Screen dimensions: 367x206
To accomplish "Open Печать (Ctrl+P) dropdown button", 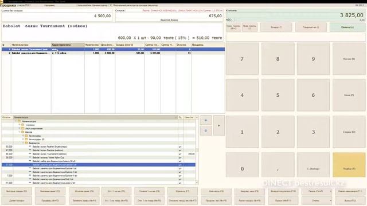I will 317,191.
